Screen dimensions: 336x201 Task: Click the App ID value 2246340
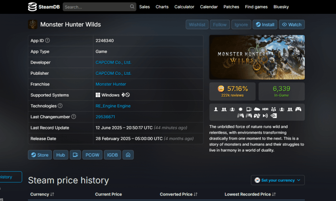click(104, 40)
